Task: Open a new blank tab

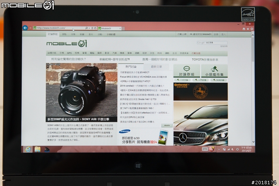Action: coord(123,28)
